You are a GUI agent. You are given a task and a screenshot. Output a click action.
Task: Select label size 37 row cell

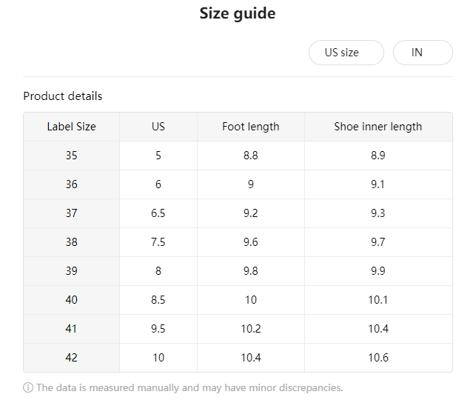(x=71, y=213)
